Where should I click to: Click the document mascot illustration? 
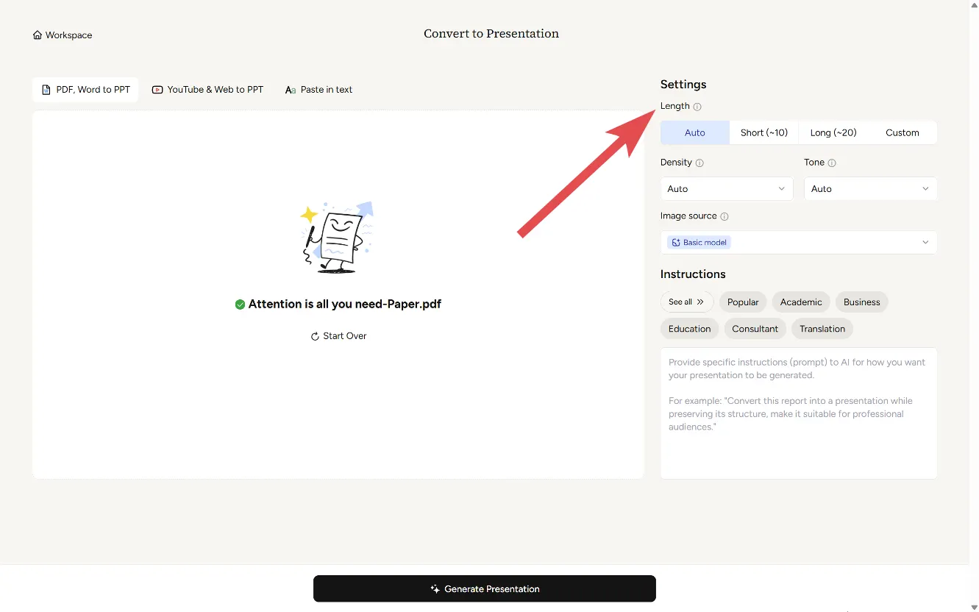[x=338, y=238]
